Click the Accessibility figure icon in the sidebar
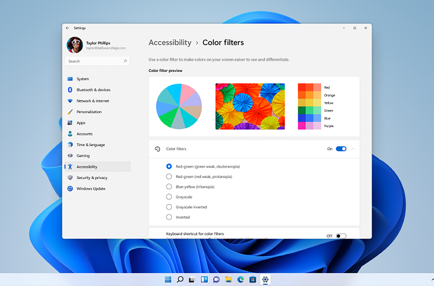Screen dimensions: 434x286 point(70,167)
